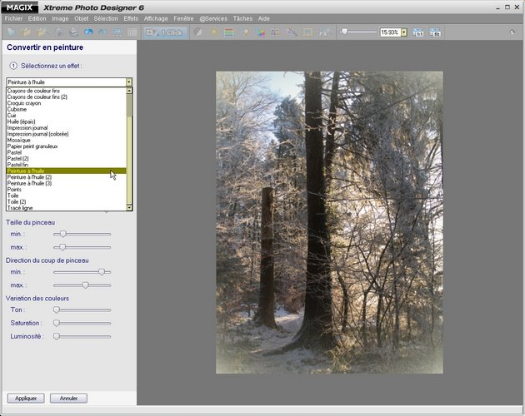Image resolution: width=525 pixels, height=416 pixels.
Task: Open the Effets menu
Action: click(x=131, y=17)
